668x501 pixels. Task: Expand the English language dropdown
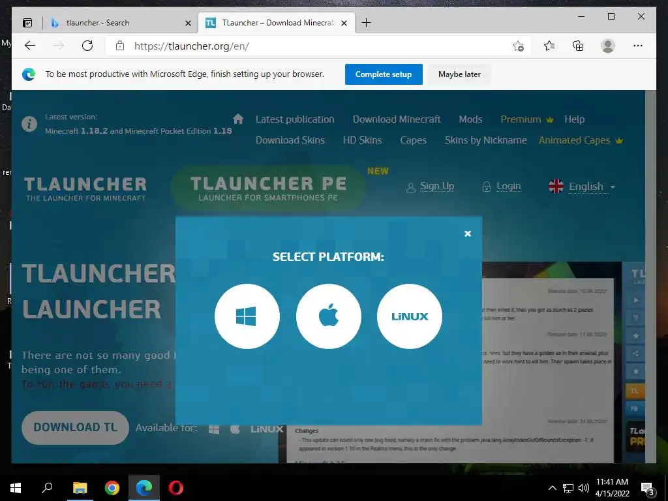583,187
